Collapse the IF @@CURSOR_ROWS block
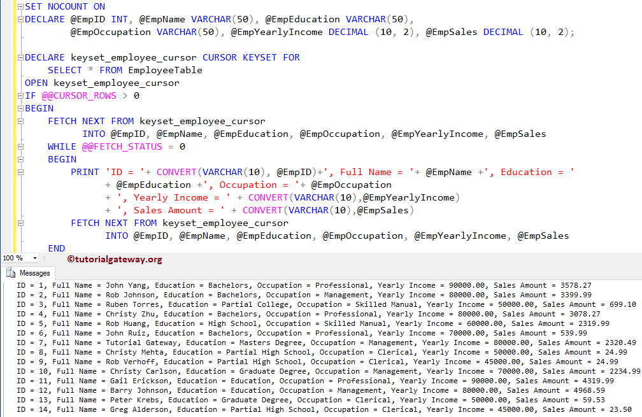Viewport: 642px width, 417px height. pos(20,95)
